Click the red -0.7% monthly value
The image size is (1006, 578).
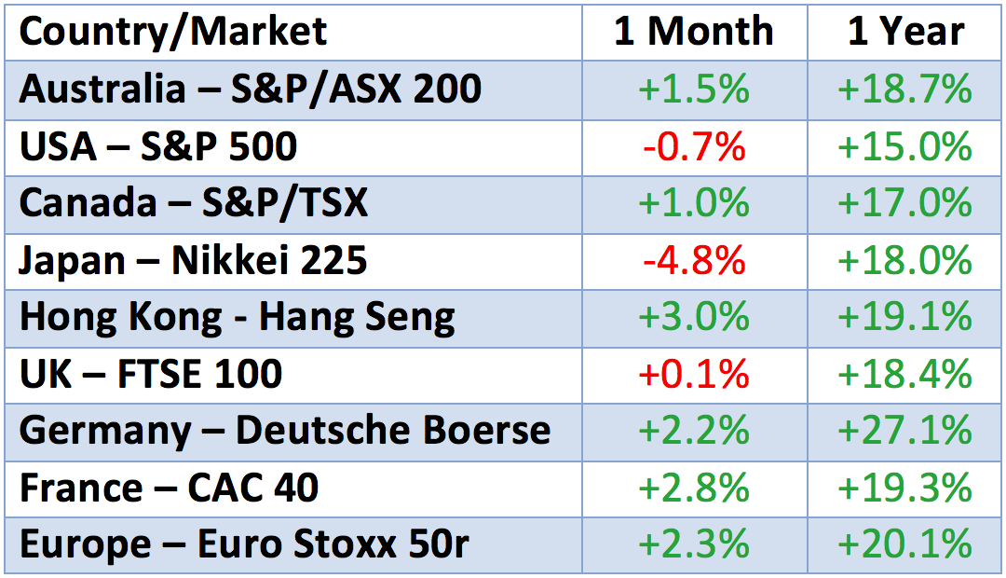coord(694,146)
